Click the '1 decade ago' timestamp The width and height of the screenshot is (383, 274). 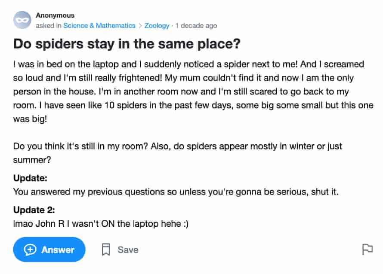(x=196, y=26)
